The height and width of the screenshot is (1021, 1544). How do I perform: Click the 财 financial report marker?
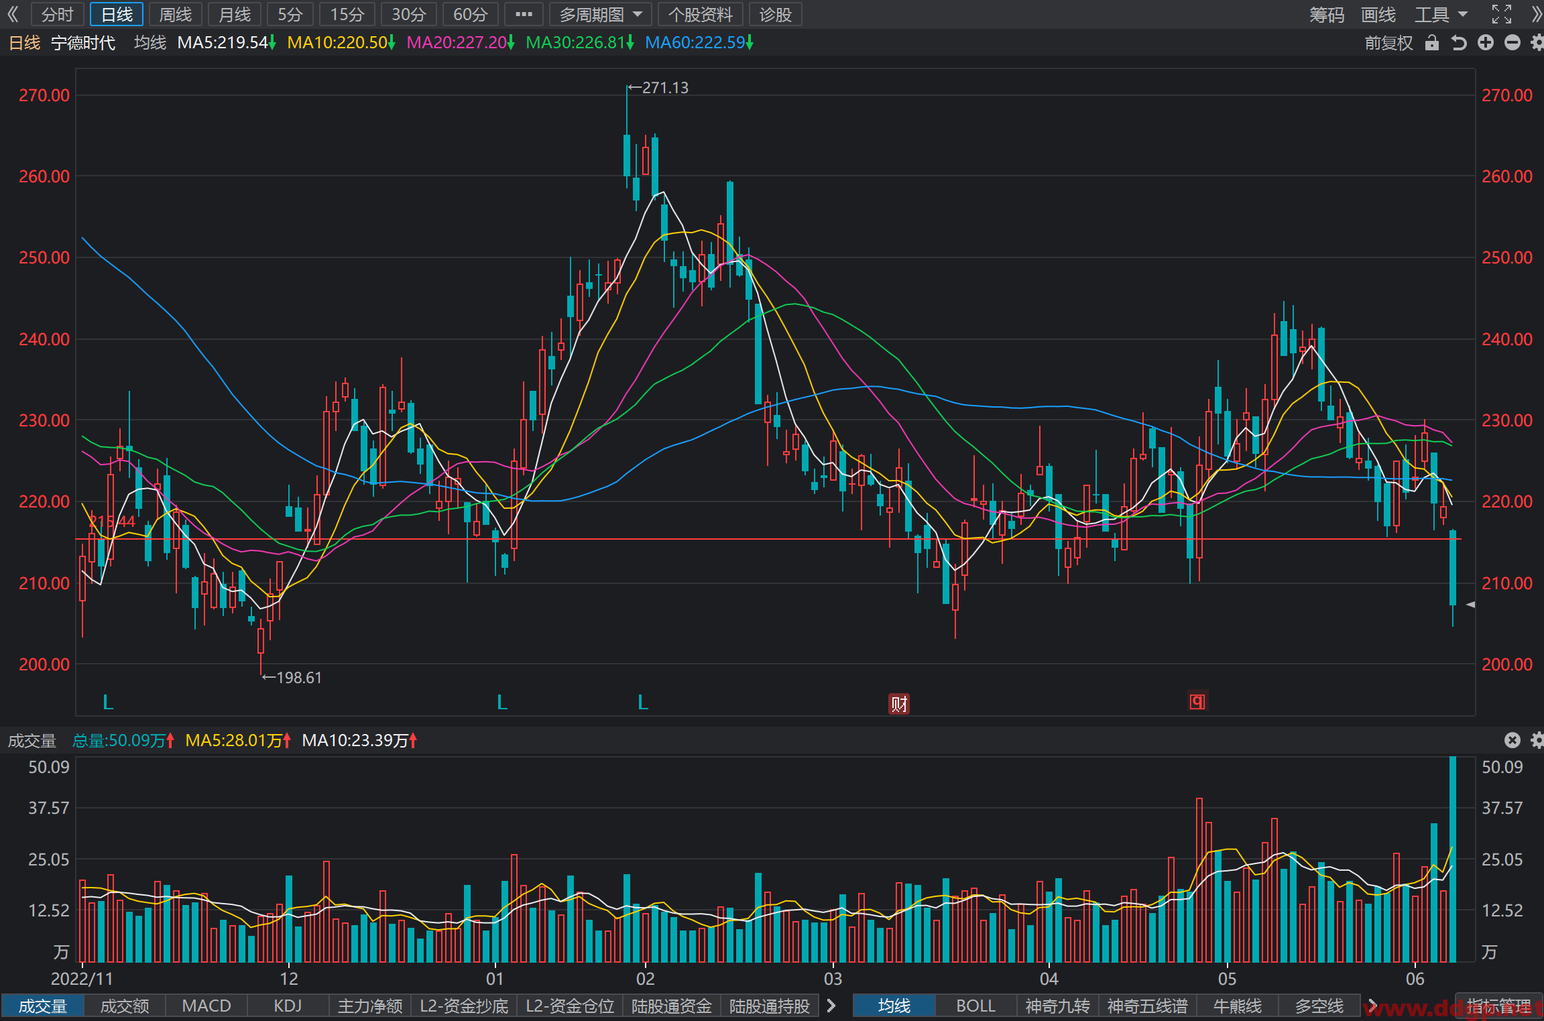click(898, 703)
